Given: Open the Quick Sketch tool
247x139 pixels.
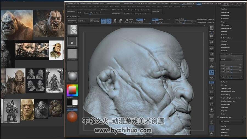Looking at the screenshot, I should click(94, 21).
